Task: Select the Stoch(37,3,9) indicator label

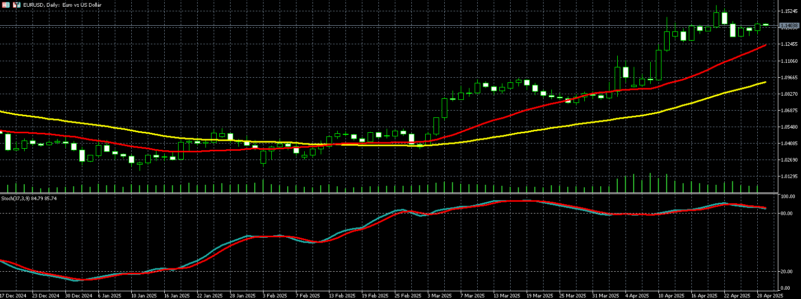Action: tap(29, 198)
